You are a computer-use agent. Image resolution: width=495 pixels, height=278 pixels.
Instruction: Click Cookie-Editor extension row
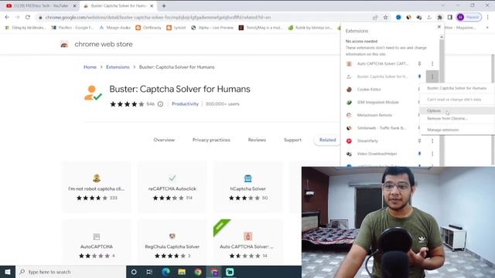click(x=377, y=90)
